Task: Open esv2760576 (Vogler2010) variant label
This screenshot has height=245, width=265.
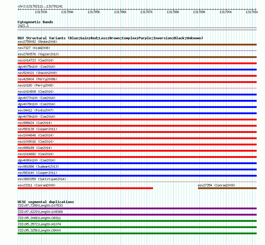Action: 38,54
